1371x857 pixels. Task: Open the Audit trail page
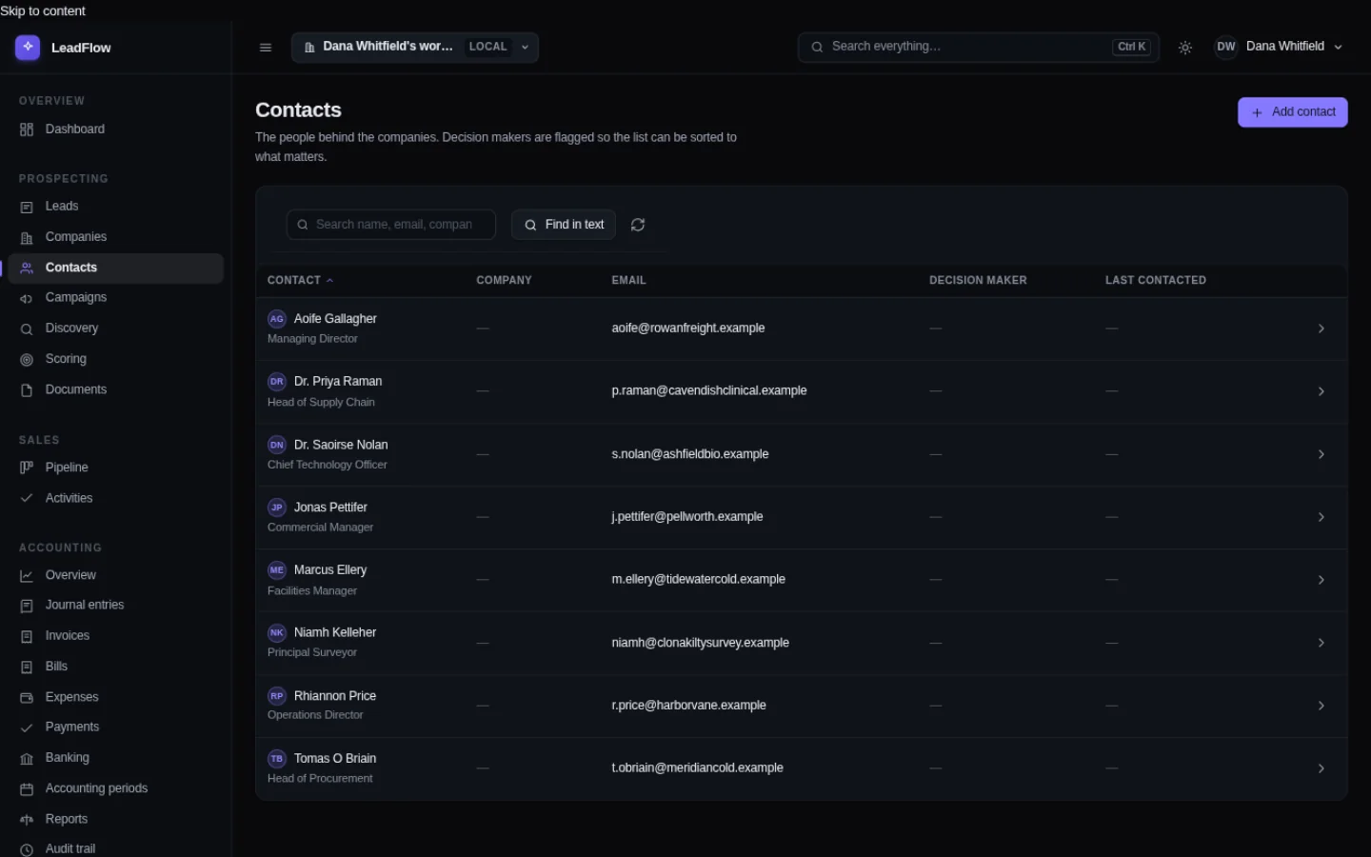coord(116,848)
